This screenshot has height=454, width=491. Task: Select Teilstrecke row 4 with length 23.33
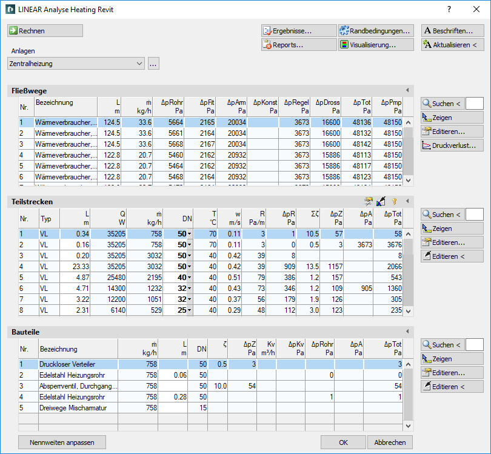(211, 267)
